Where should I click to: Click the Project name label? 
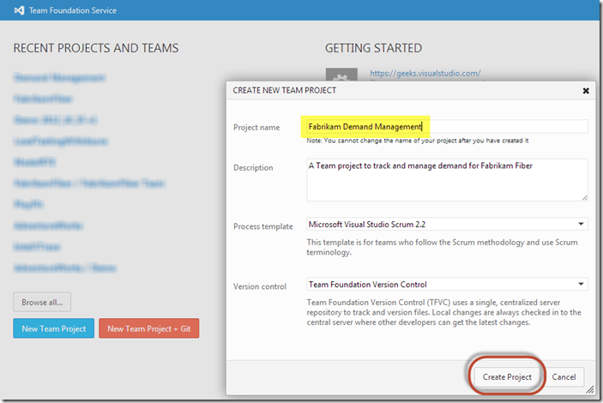(x=256, y=127)
